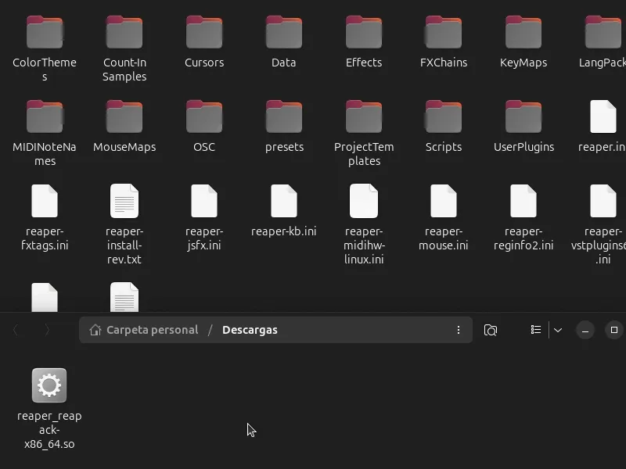Click the Descargas breadcrumb
626x469 pixels.
coord(250,330)
